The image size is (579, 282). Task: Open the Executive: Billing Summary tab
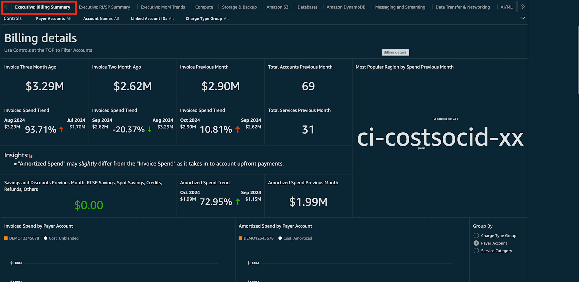click(43, 7)
